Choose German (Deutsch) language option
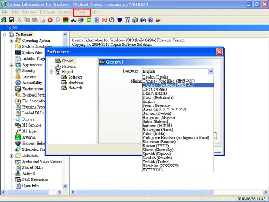 coord(178,114)
